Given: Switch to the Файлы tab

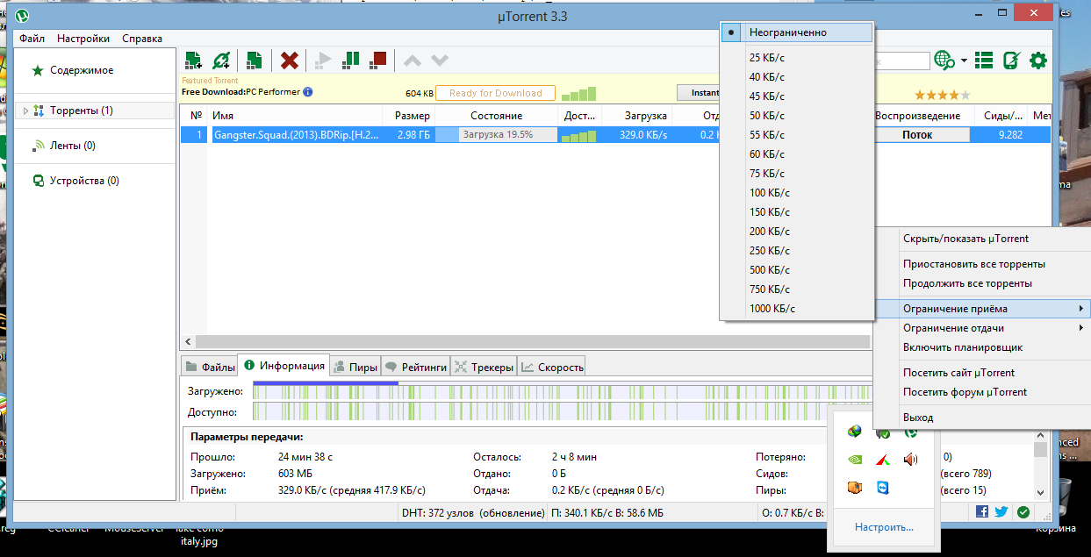Looking at the screenshot, I should [x=210, y=367].
